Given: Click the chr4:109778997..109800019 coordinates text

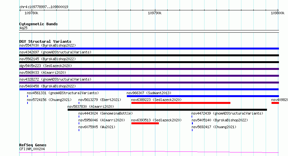Looking at the screenshot, I should point(44,7).
